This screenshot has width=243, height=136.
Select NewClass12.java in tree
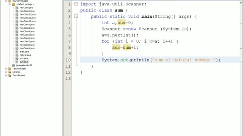[28, 21]
